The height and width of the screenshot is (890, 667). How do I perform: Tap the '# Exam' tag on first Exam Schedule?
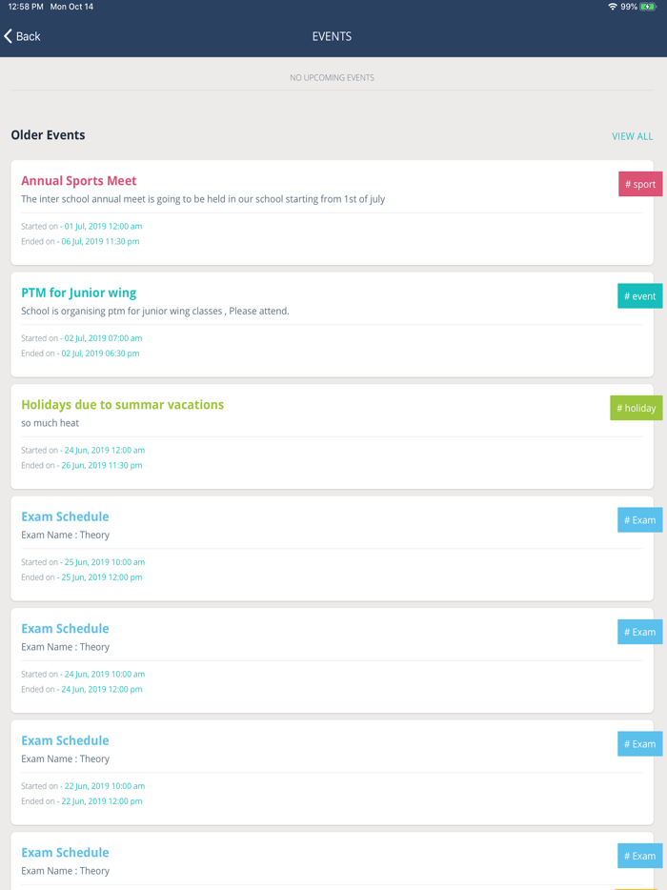pos(639,519)
